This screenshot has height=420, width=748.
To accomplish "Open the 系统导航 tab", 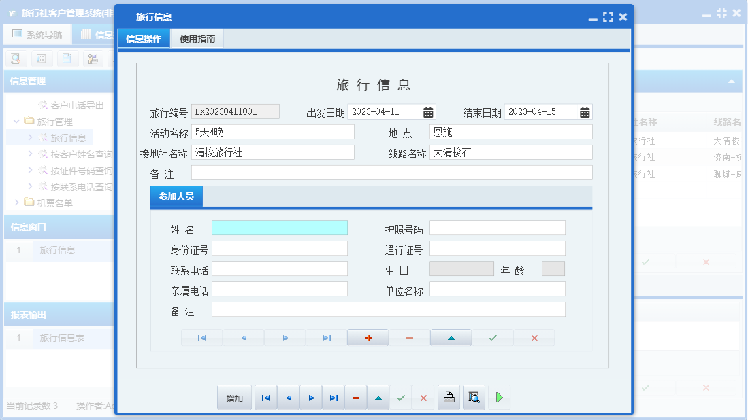I will (37, 34).
